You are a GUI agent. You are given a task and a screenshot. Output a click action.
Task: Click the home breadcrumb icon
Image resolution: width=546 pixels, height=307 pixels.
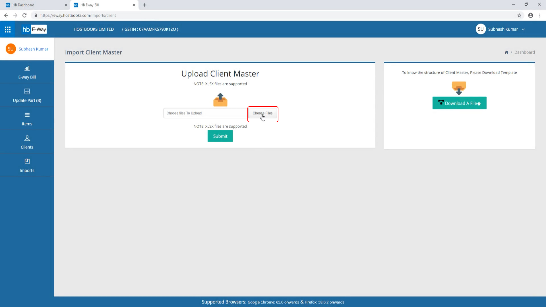tap(507, 52)
